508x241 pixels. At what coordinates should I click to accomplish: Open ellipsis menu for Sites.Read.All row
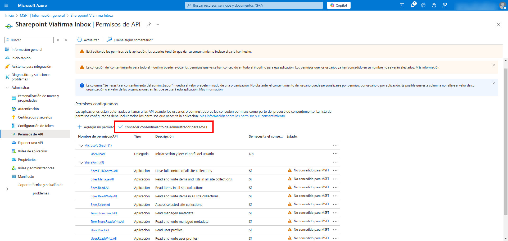click(335, 188)
